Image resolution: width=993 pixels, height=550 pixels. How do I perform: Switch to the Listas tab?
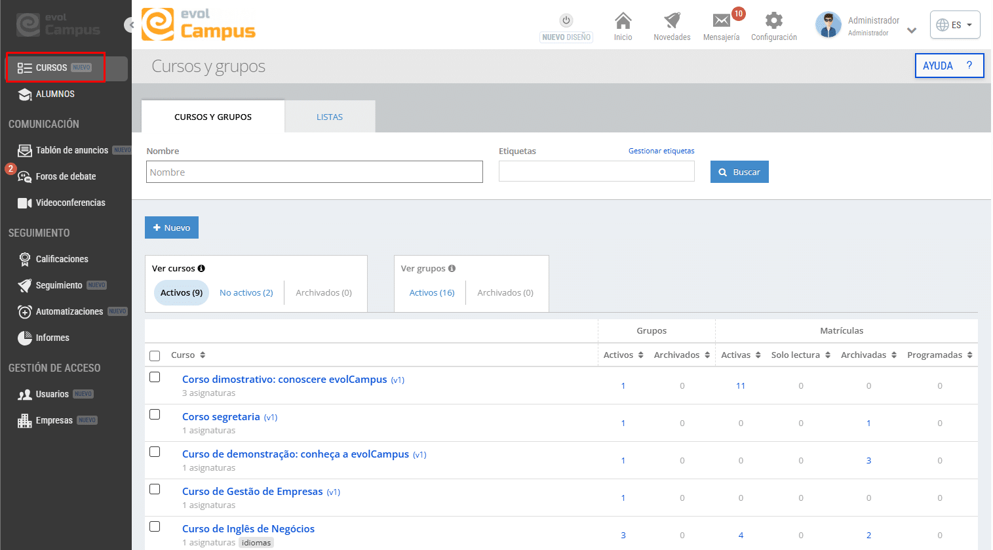330,117
